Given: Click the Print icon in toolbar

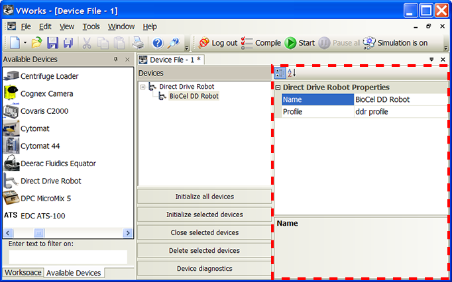Looking at the screenshot, I should [136, 43].
